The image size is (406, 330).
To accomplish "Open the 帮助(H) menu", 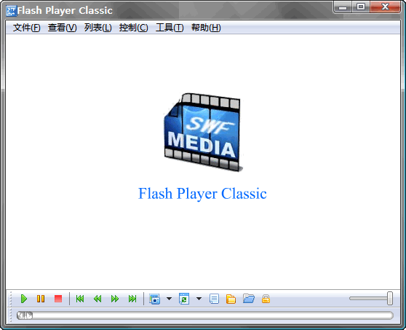I will click(x=206, y=28).
